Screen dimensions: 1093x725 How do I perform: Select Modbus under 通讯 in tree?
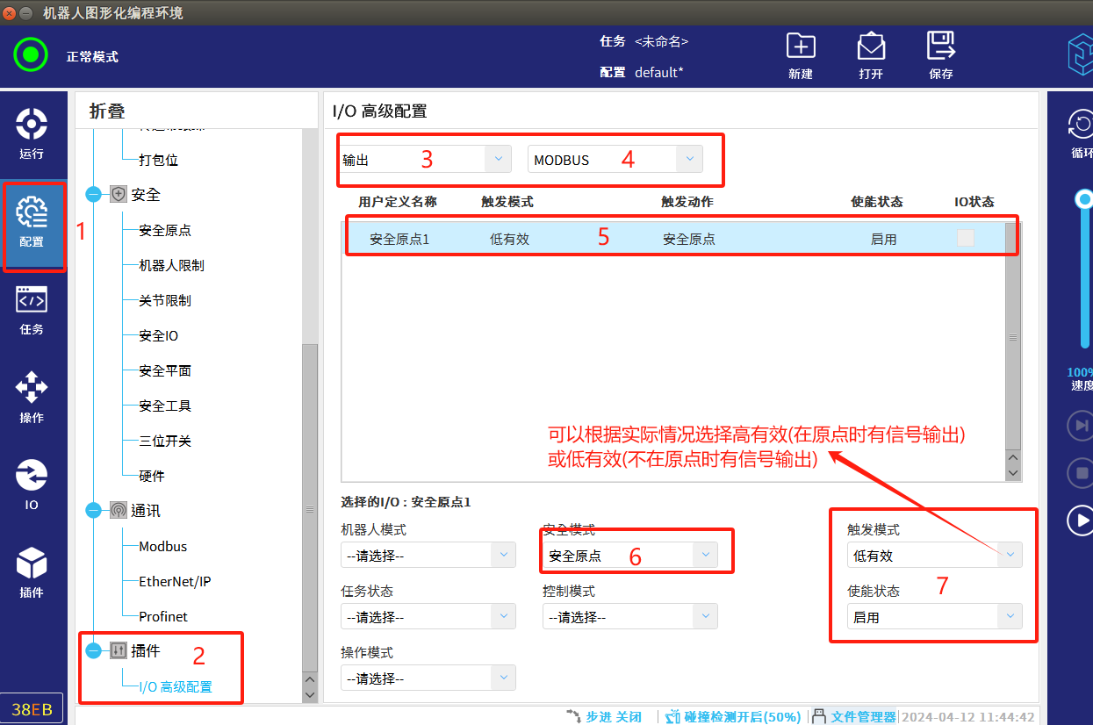[163, 546]
